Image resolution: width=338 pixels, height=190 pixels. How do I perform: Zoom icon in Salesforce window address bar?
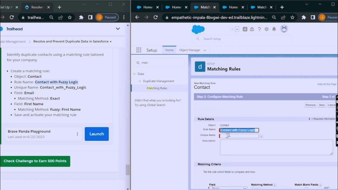pos(274,17)
